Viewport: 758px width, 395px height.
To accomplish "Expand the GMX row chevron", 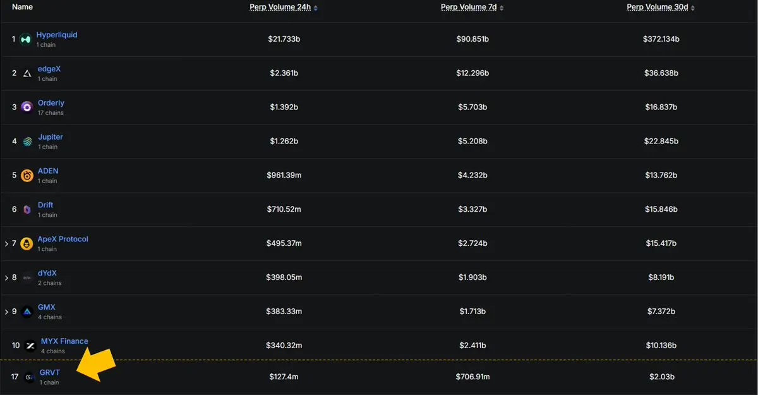I will [x=6, y=312].
